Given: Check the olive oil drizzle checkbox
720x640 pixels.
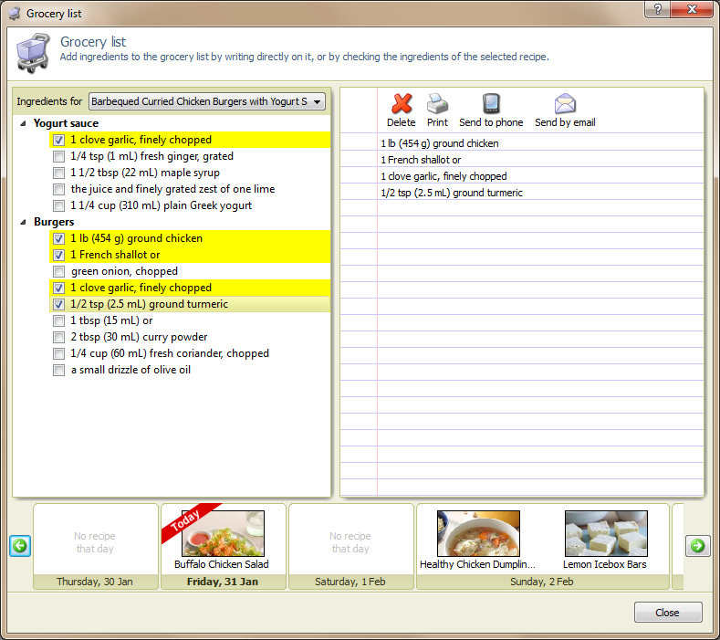Looking at the screenshot, I should pyautogui.click(x=58, y=370).
